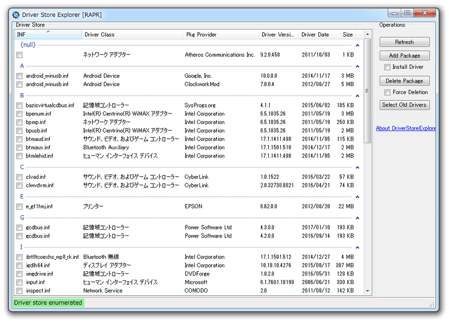Screen dimensions: 449x322
Task: Mark the e_gf1fmj.inf EPSON checkbox
Action: tap(19, 207)
